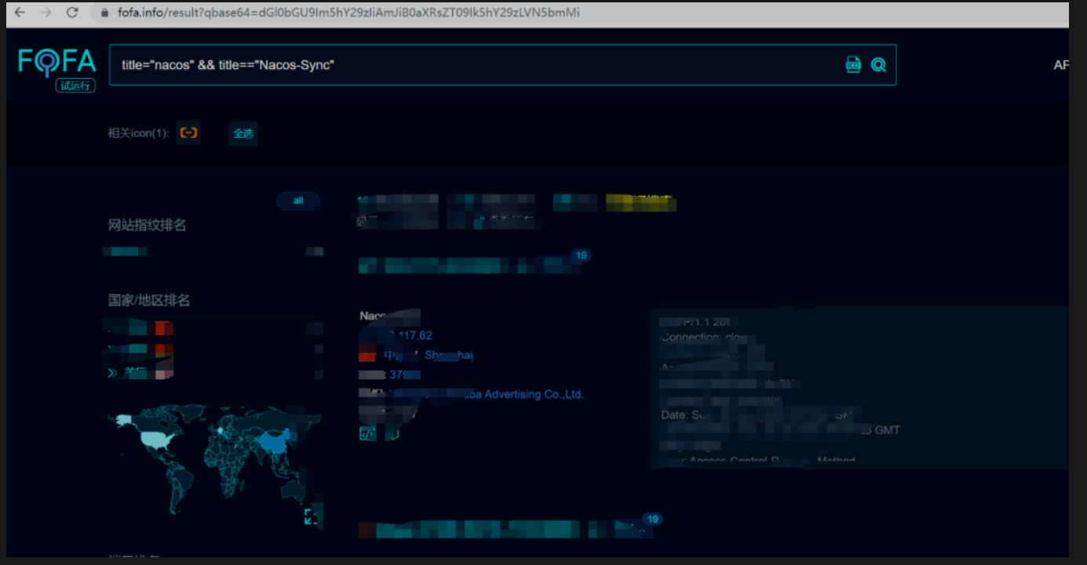
Task: Click the FOFA logo
Action: (x=57, y=63)
